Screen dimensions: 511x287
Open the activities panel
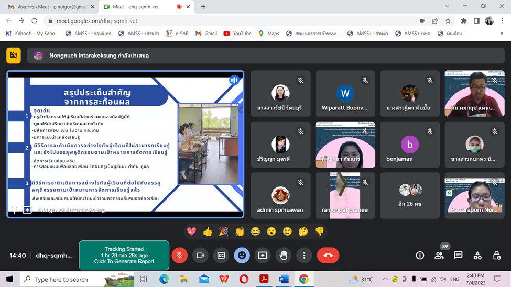tap(477, 256)
